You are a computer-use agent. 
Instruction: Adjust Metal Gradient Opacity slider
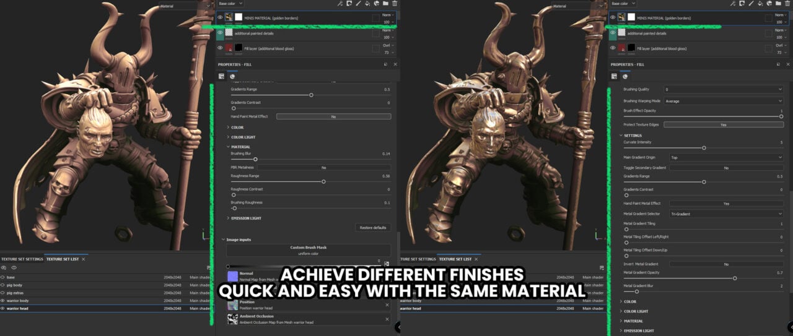coord(735,278)
